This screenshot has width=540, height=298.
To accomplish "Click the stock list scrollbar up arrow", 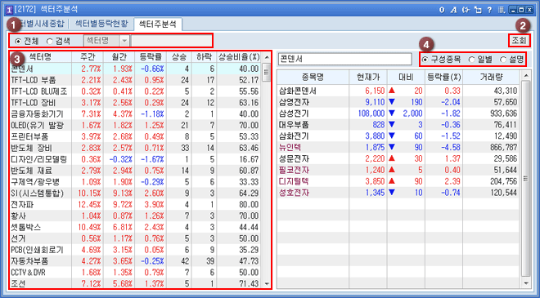I will (x=526, y=76).
